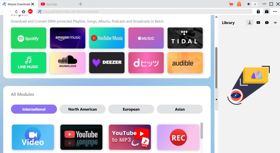Viewport: 280px width, 153px height.
Task: Click the red REC button in toolbar
Action: tap(30, 11)
